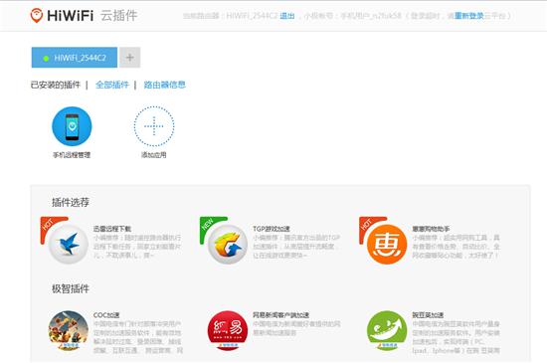Click the COC加速 plugin title

point(106,315)
